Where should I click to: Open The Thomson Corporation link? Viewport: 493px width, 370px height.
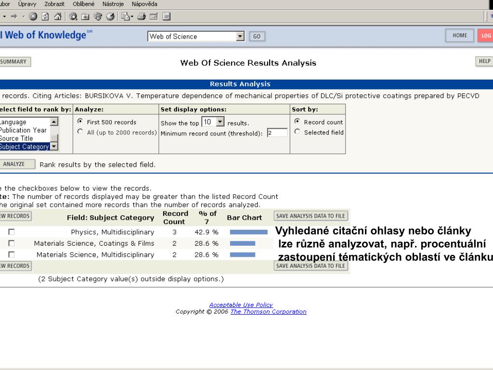(x=269, y=312)
